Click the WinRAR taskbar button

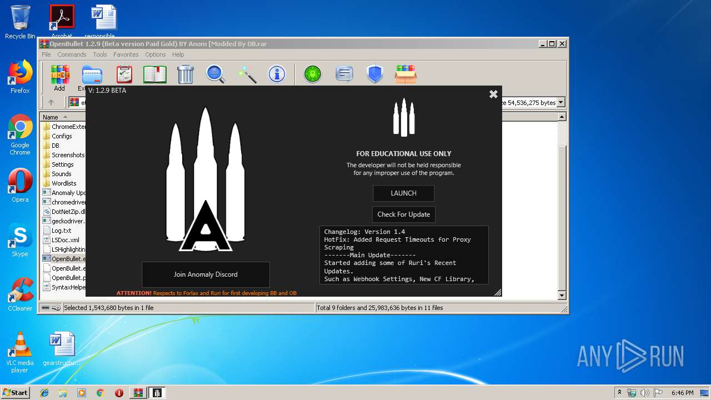click(x=138, y=393)
